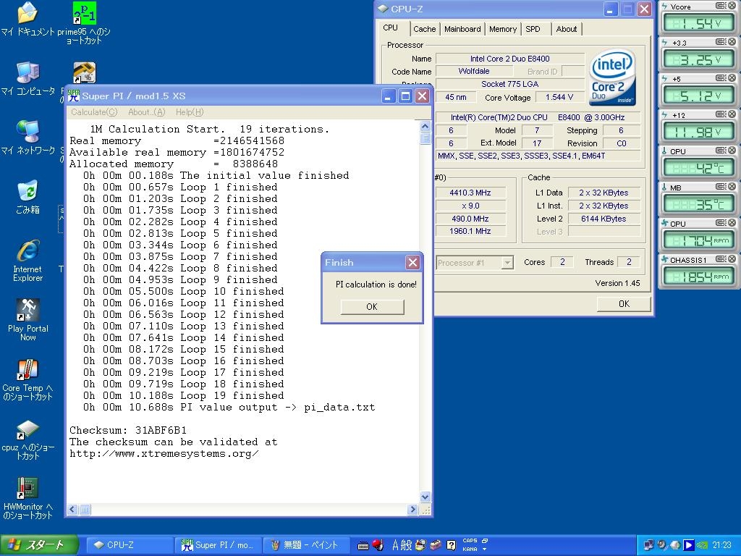Image resolution: width=741 pixels, height=556 pixels.
Task: Close the Vcore sensor gadget
Action: click(732, 6)
